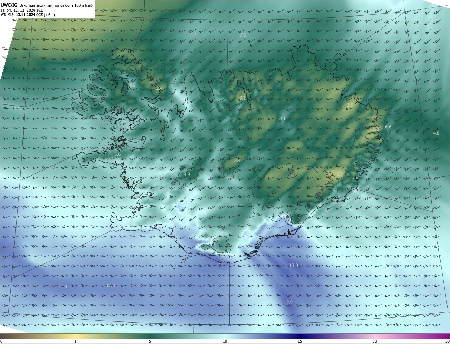Viewport: 450px width, 344px height.
Task: Click the 13.0 value label
Action: pyautogui.click(x=294, y=265)
